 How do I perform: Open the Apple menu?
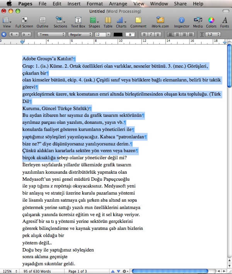(x=9, y=3)
